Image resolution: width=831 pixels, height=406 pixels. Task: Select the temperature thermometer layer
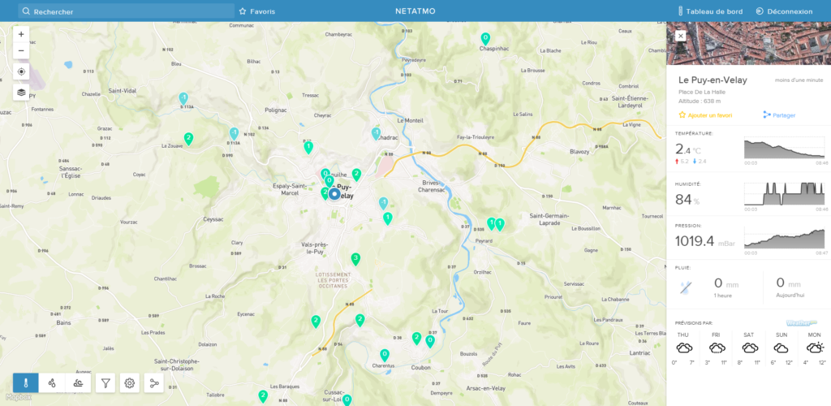(x=26, y=382)
